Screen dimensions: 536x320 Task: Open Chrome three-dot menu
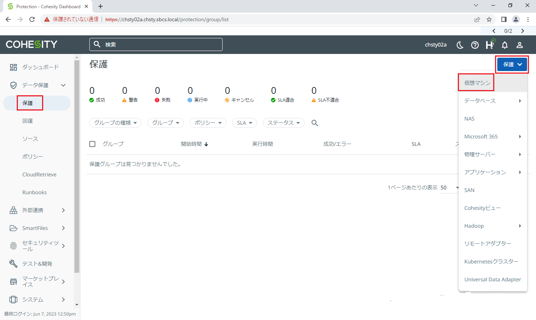click(528, 19)
